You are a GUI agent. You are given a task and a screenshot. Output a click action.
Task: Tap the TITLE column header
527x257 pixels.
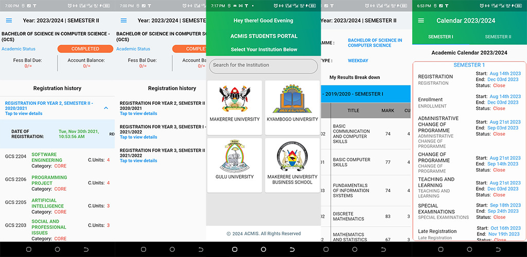tap(353, 111)
